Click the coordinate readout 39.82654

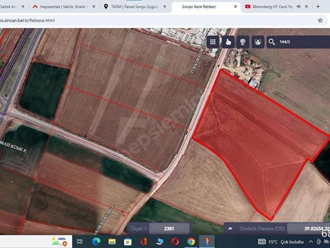[x=308, y=228]
